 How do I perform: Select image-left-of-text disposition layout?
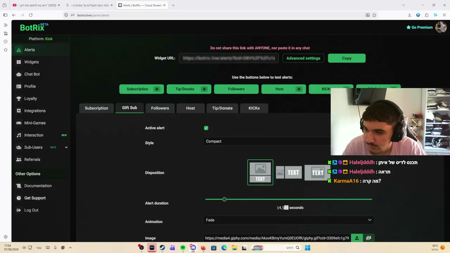[289, 173]
